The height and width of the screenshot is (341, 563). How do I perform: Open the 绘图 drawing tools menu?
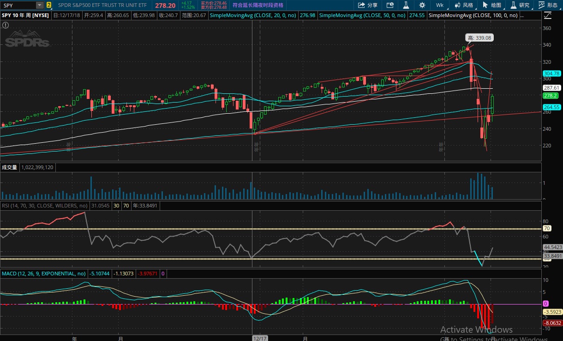pos(491,5)
